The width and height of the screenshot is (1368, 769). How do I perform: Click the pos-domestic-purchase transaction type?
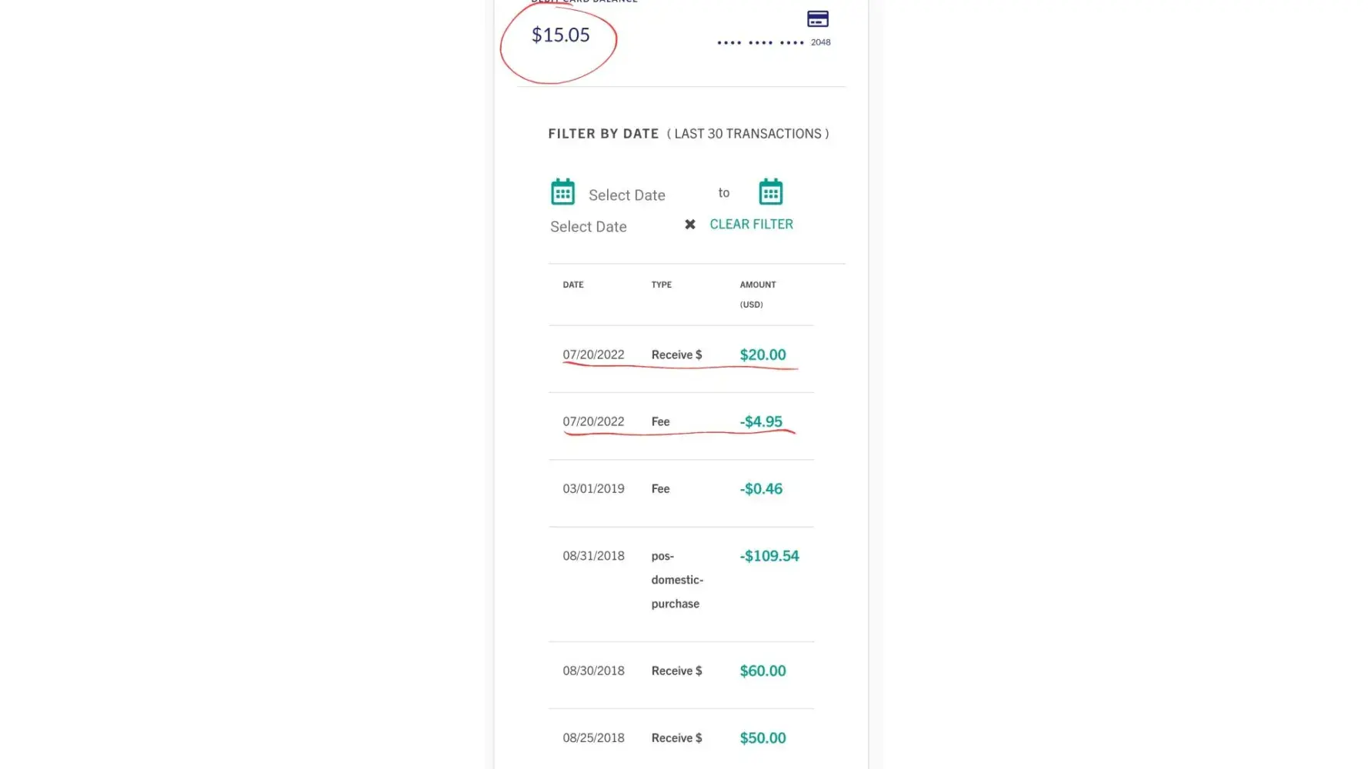(676, 580)
